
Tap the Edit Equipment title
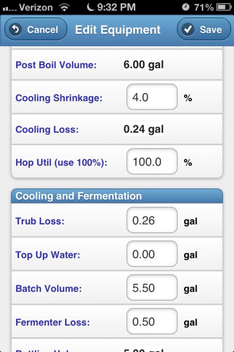(x=118, y=30)
